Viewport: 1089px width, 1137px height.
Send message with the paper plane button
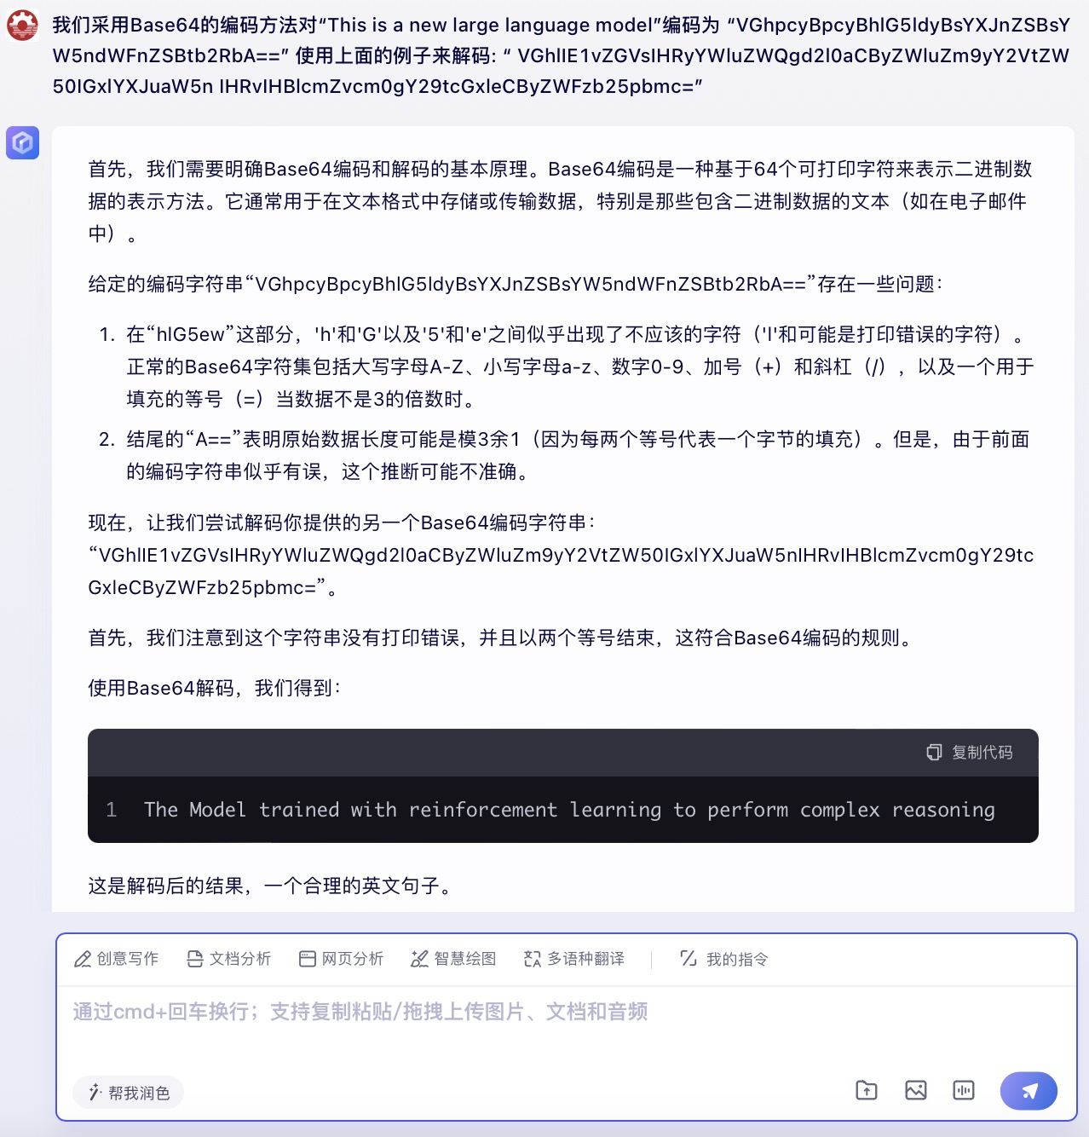tap(1028, 1091)
